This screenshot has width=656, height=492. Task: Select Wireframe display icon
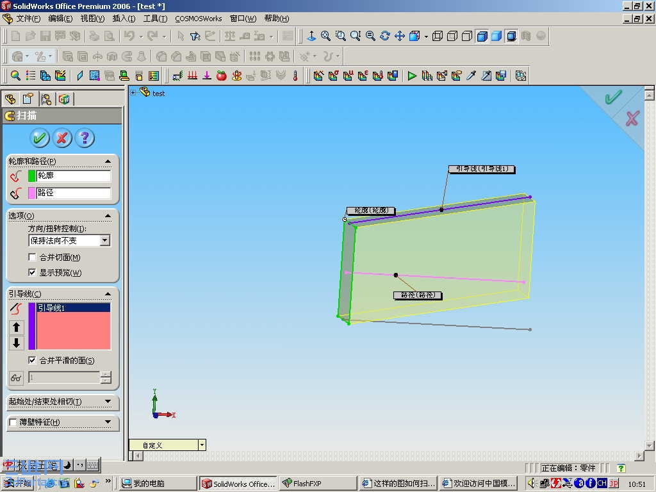(437, 36)
